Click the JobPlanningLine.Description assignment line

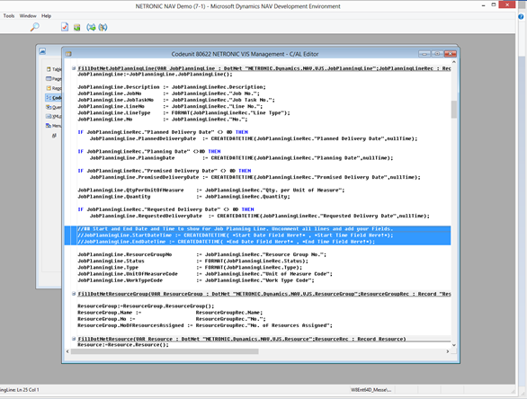point(172,87)
